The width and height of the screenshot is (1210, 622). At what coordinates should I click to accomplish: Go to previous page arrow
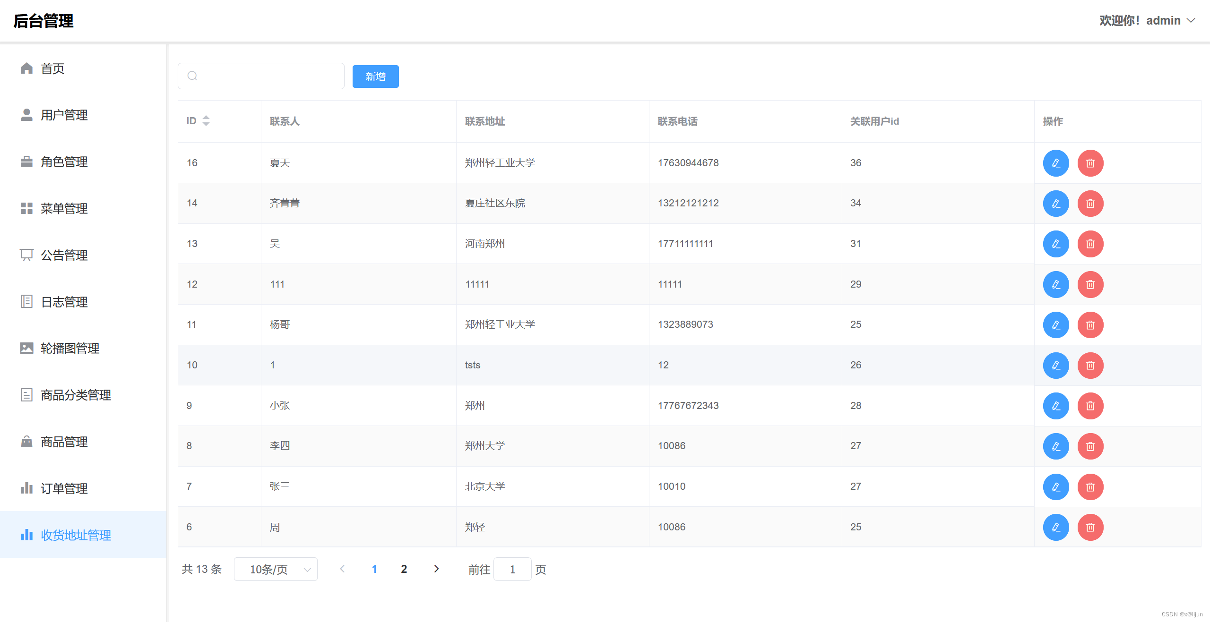coord(342,569)
